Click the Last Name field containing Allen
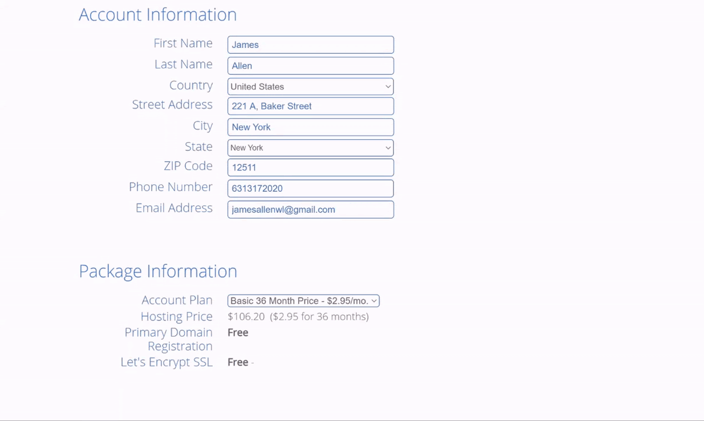Screen dimensions: 704x421 pyautogui.click(x=310, y=65)
